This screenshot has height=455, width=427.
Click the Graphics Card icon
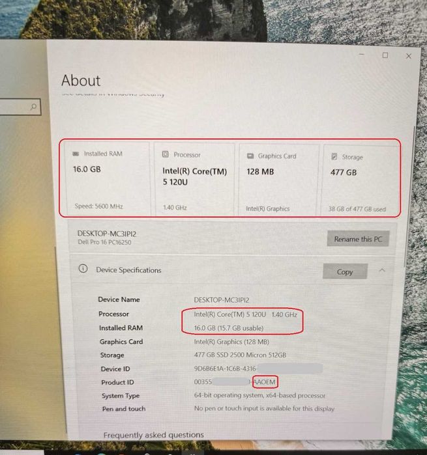pyautogui.click(x=250, y=156)
